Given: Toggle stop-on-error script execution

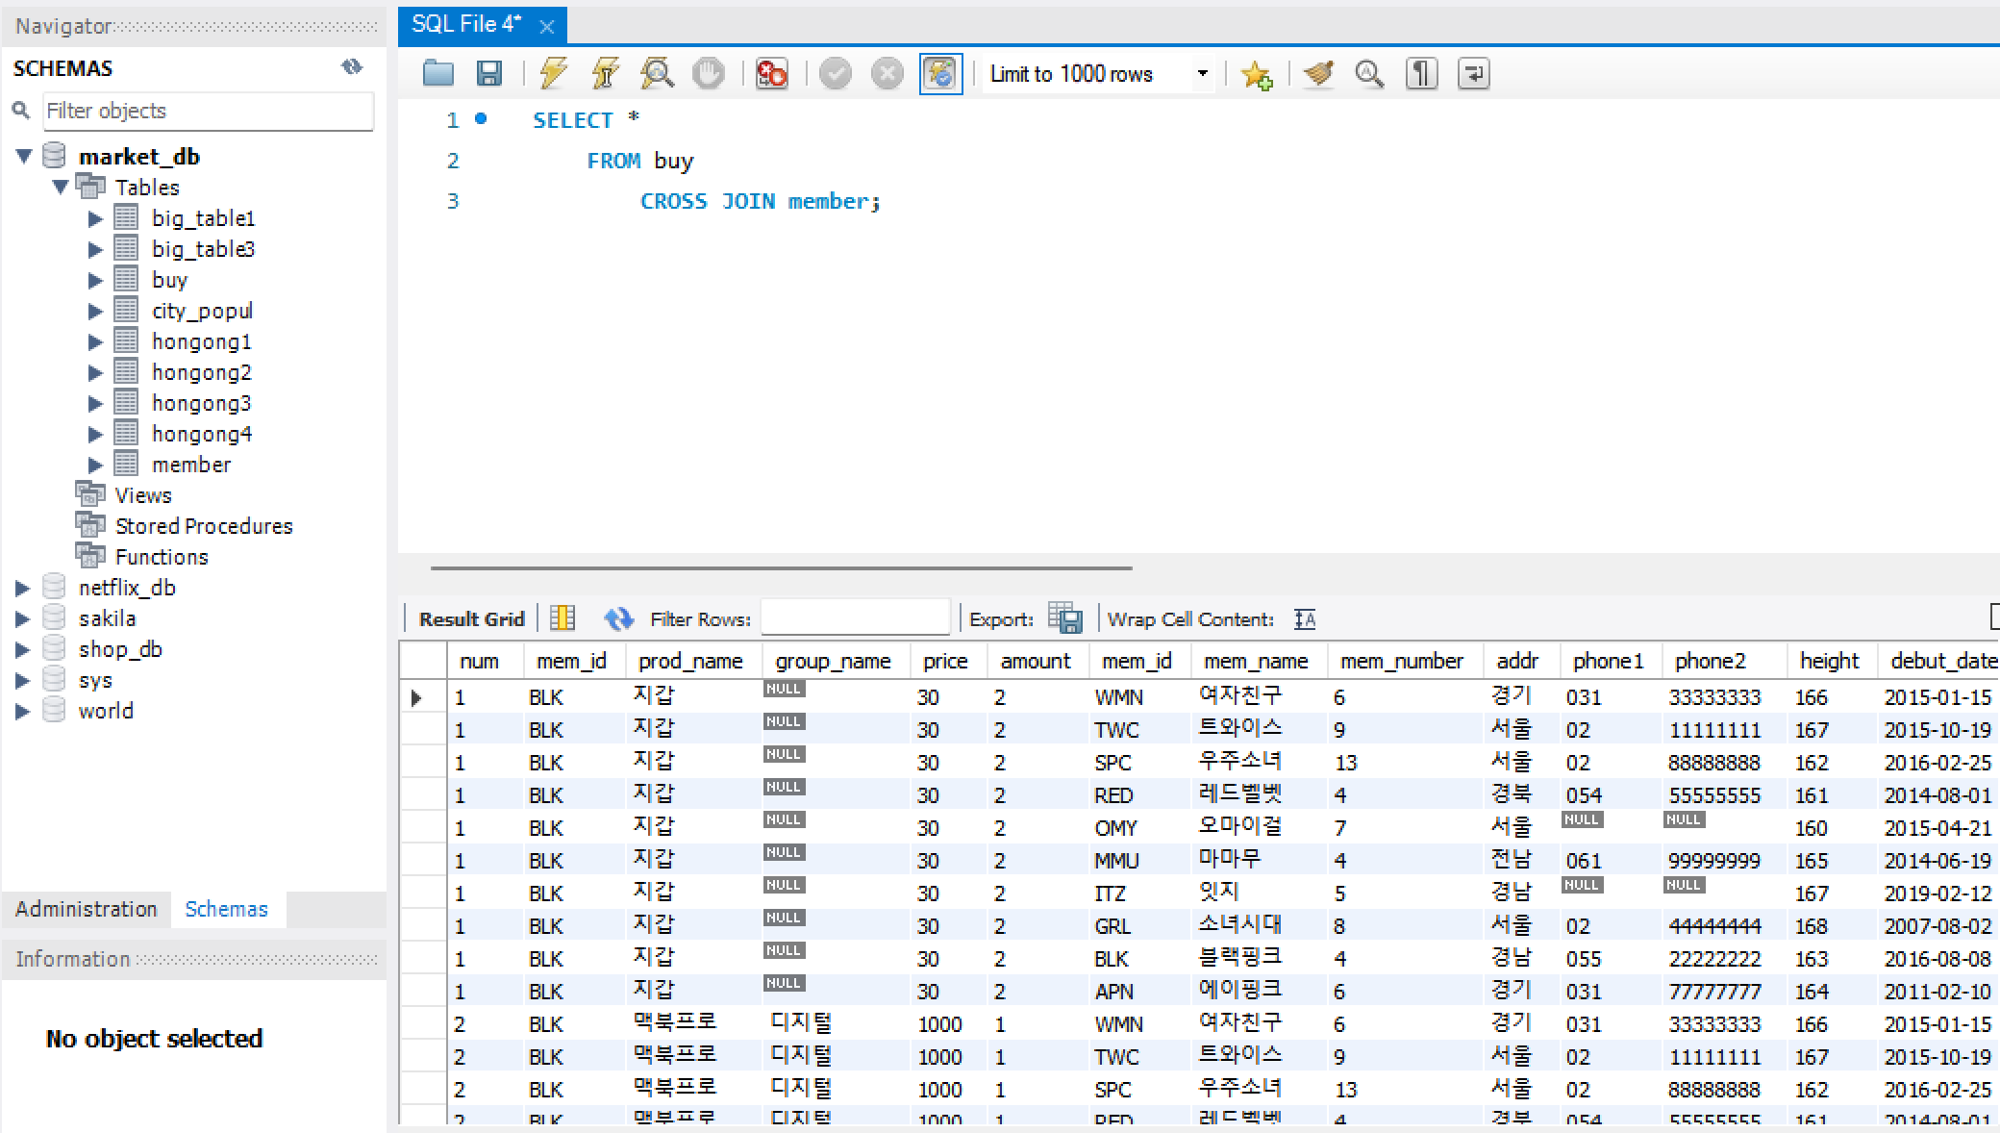Looking at the screenshot, I should click(x=771, y=73).
